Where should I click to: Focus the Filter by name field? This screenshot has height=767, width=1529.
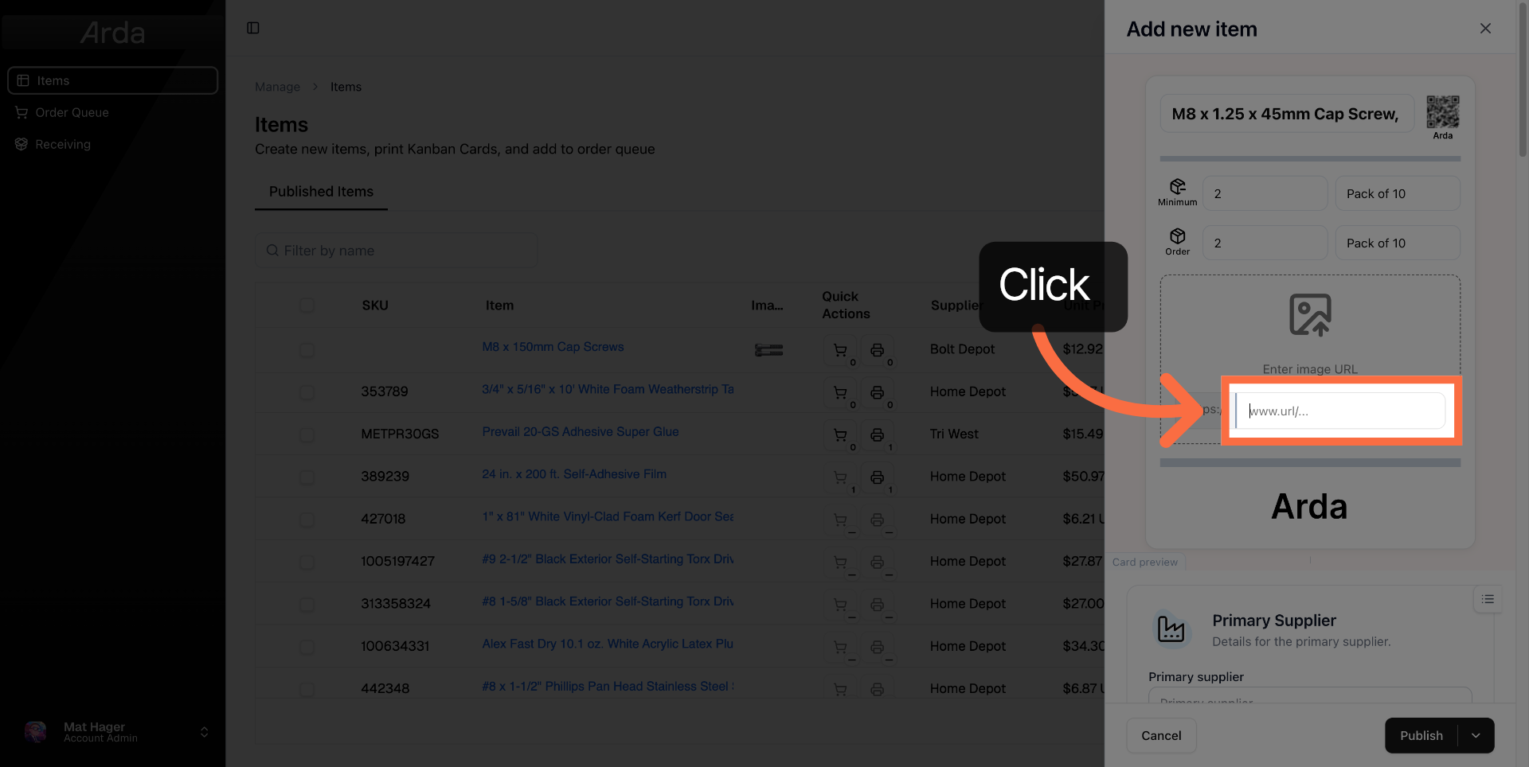click(397, 251)
